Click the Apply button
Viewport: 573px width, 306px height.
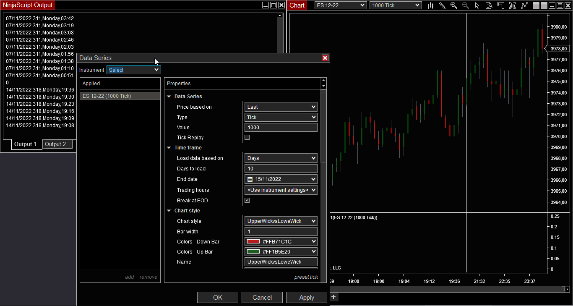click(x=307, y=298)
